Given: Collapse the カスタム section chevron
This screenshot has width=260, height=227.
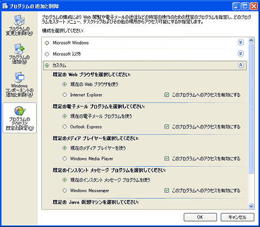Looking at the screenshot, I should pyautogui.click(x=240, y=65).
